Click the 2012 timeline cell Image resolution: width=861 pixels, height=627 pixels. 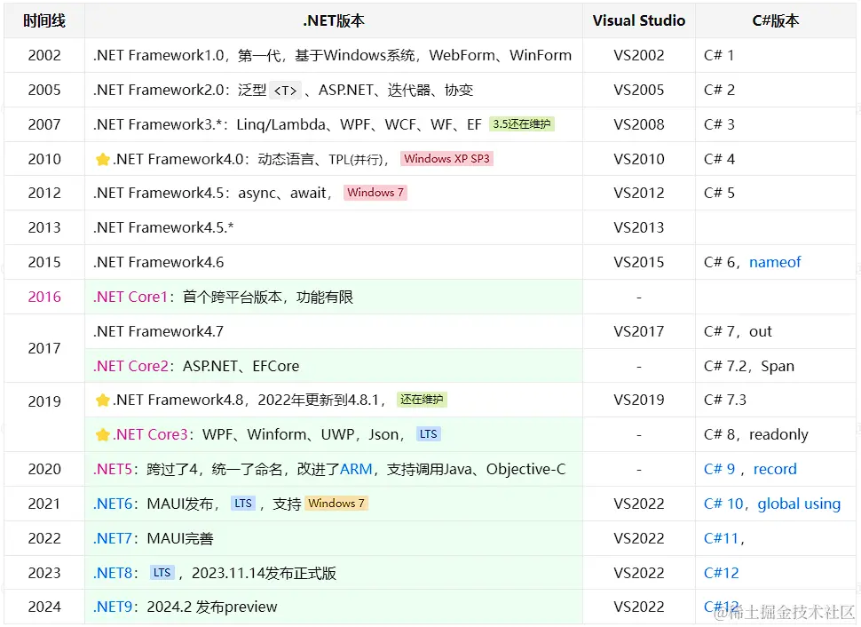tap(44, 194)
